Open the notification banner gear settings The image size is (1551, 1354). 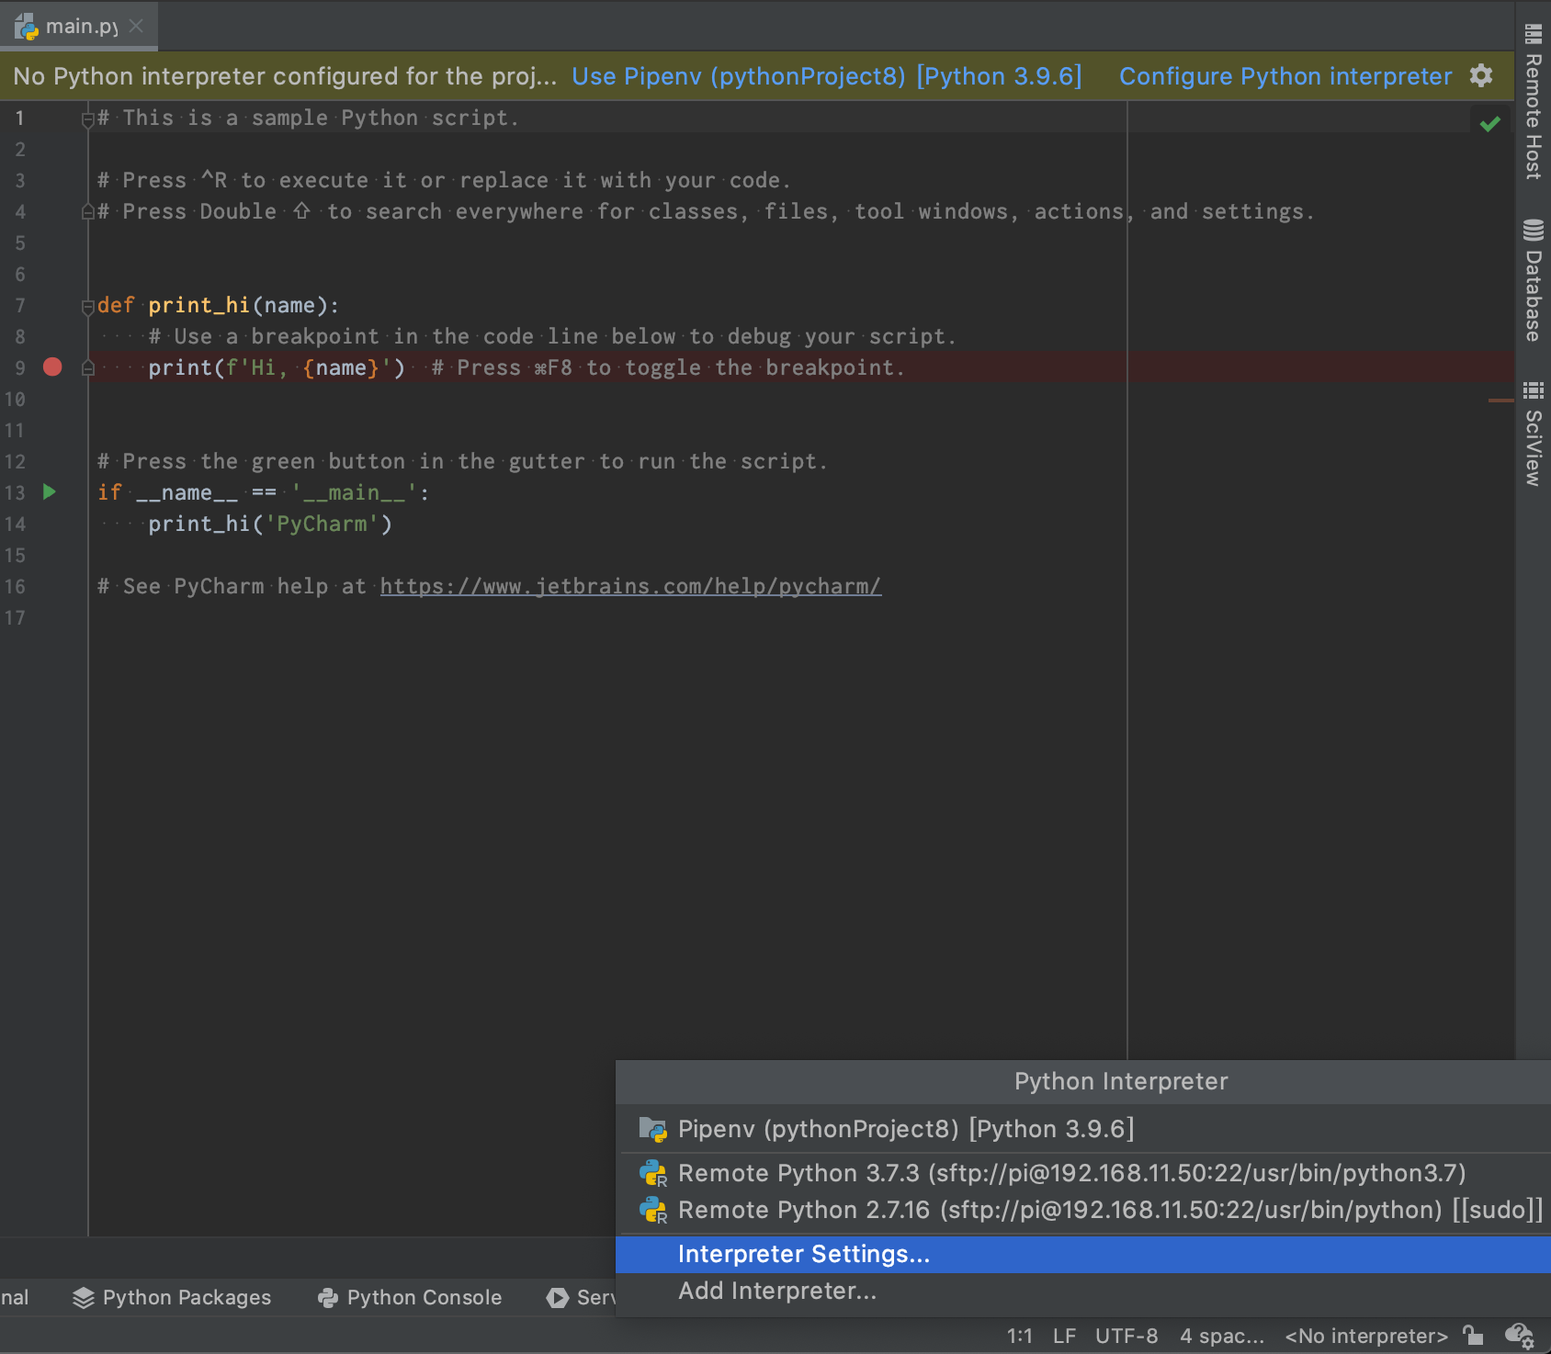coord(1481,75)
